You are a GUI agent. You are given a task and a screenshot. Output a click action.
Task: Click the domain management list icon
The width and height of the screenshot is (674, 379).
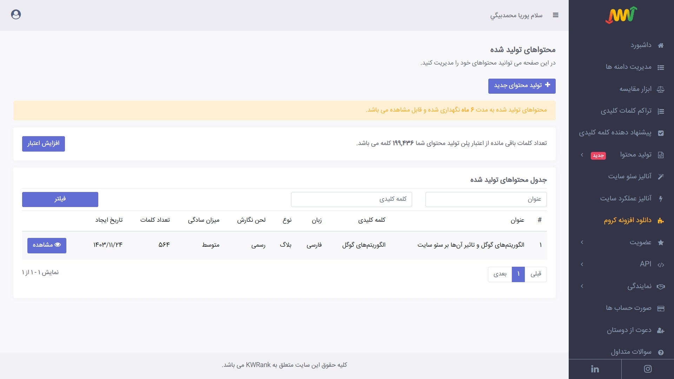[661, 67]
